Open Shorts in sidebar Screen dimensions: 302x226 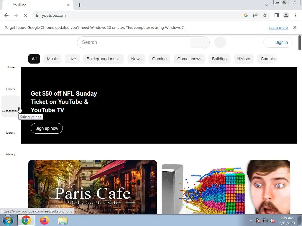11,84
